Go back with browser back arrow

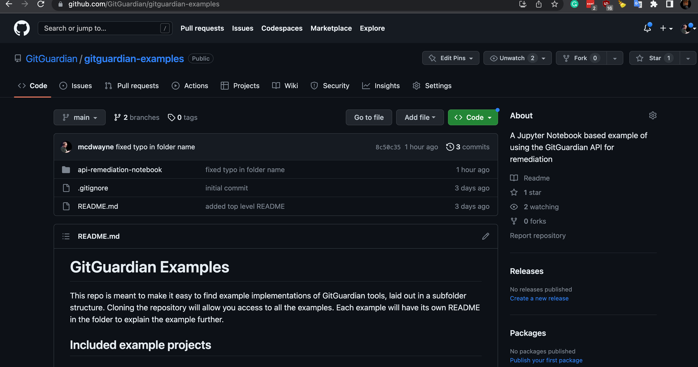(x=9, y=4)
